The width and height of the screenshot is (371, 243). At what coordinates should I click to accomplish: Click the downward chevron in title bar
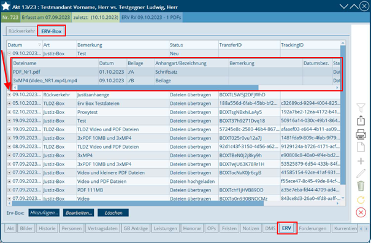pyautogui.click(x=343, y=6)
